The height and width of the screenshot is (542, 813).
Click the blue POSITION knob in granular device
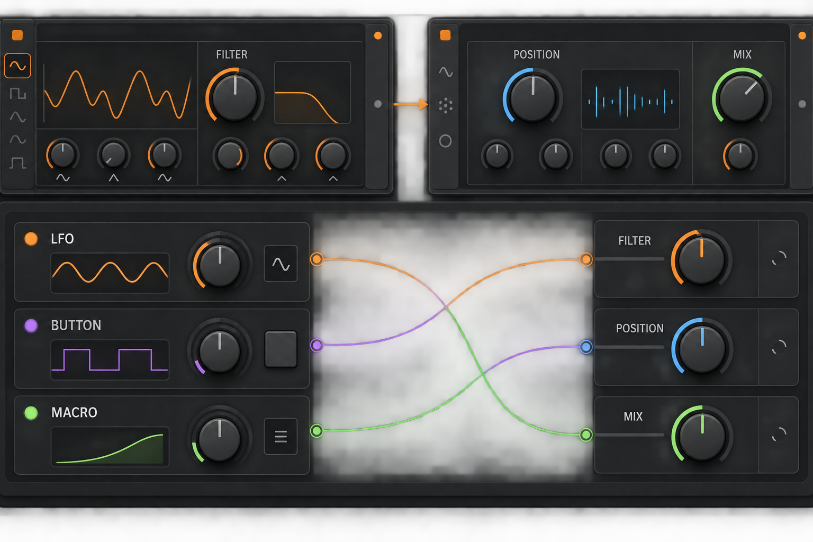[532, 97]
